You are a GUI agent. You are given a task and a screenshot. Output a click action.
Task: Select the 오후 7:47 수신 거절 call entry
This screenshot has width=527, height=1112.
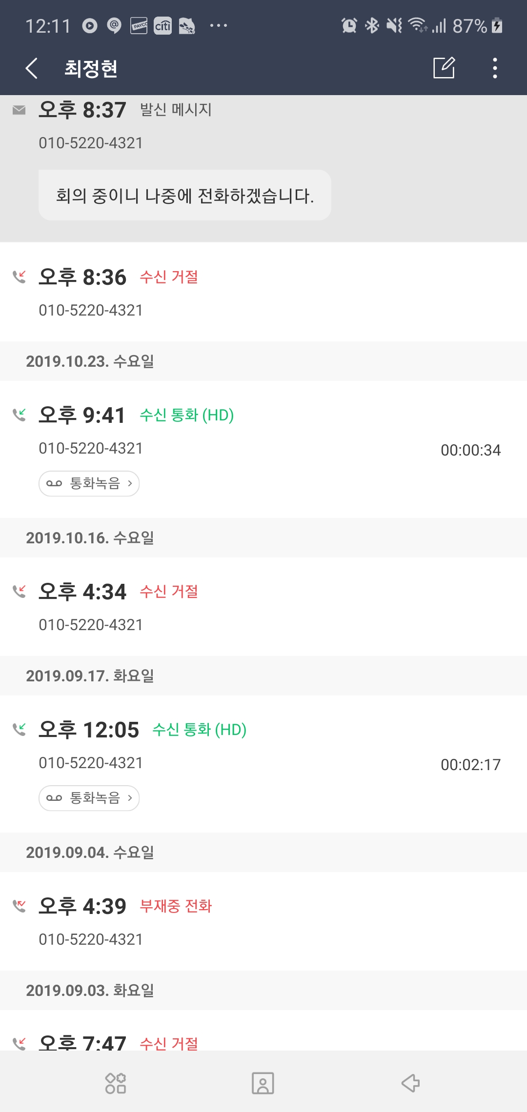(263, 1041)
